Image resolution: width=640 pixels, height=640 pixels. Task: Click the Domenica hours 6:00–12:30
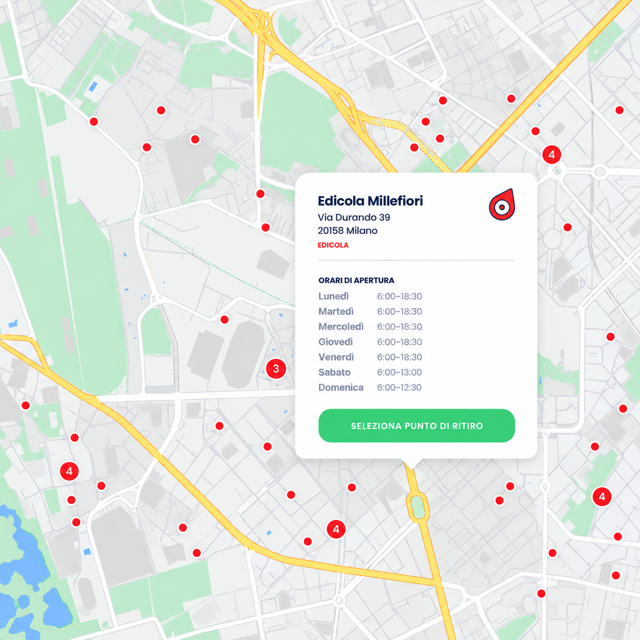pyautogui.click(x=400, y=387)
